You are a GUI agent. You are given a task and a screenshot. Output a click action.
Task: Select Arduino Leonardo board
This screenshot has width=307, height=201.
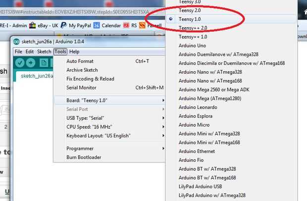231,107
